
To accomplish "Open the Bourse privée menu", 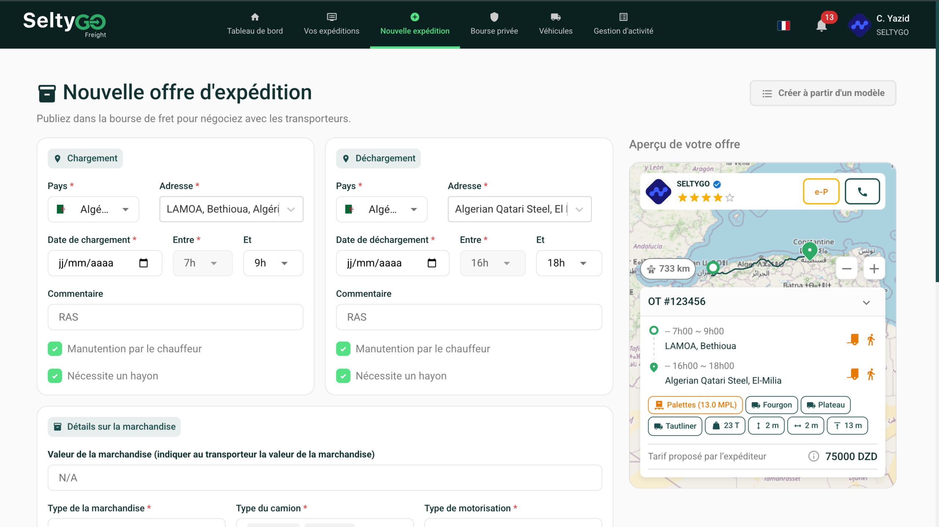I will (x=494, y=24).
